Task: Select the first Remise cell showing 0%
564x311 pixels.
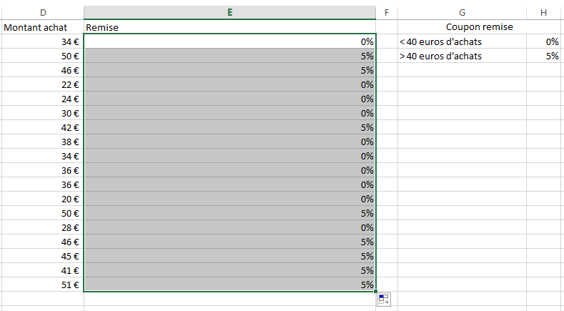Action: click(230, 41)
